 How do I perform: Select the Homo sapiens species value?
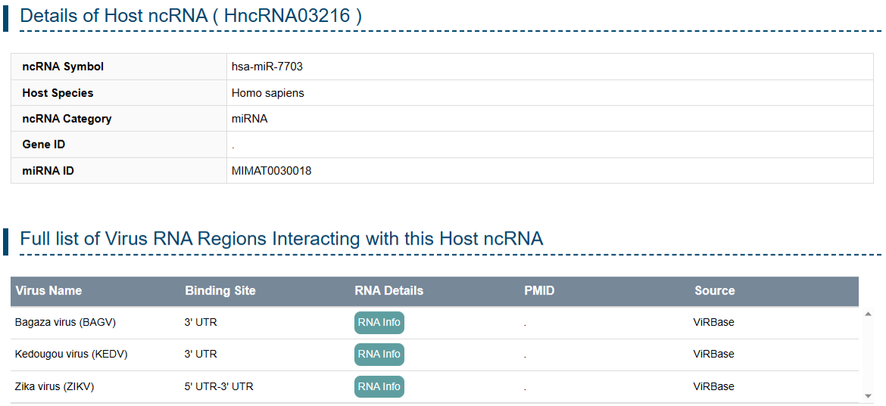click(x=267, y=93)
